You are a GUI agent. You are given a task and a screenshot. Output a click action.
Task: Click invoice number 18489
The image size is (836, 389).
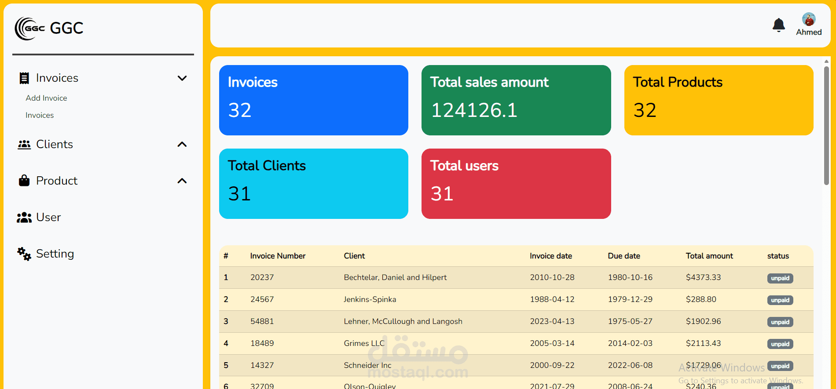click(x=262, y=343)
